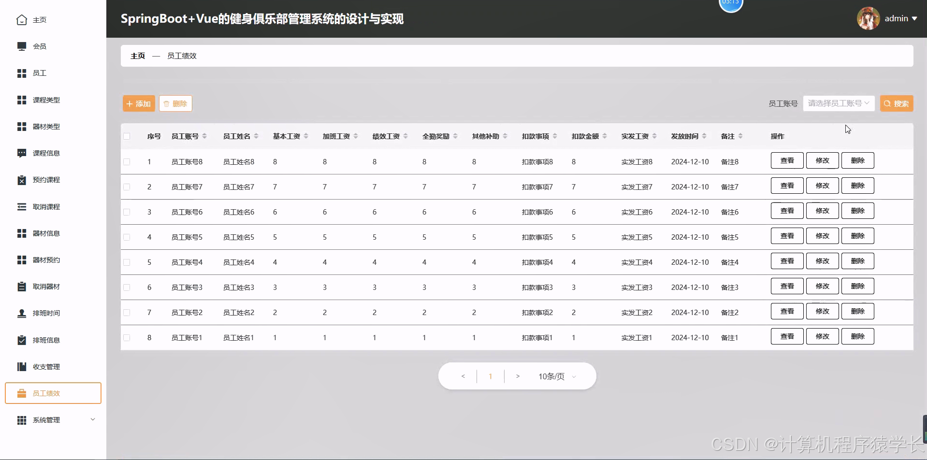Open 预约课程 booking via its icon
927x460 pixels.
coord(21,179)
